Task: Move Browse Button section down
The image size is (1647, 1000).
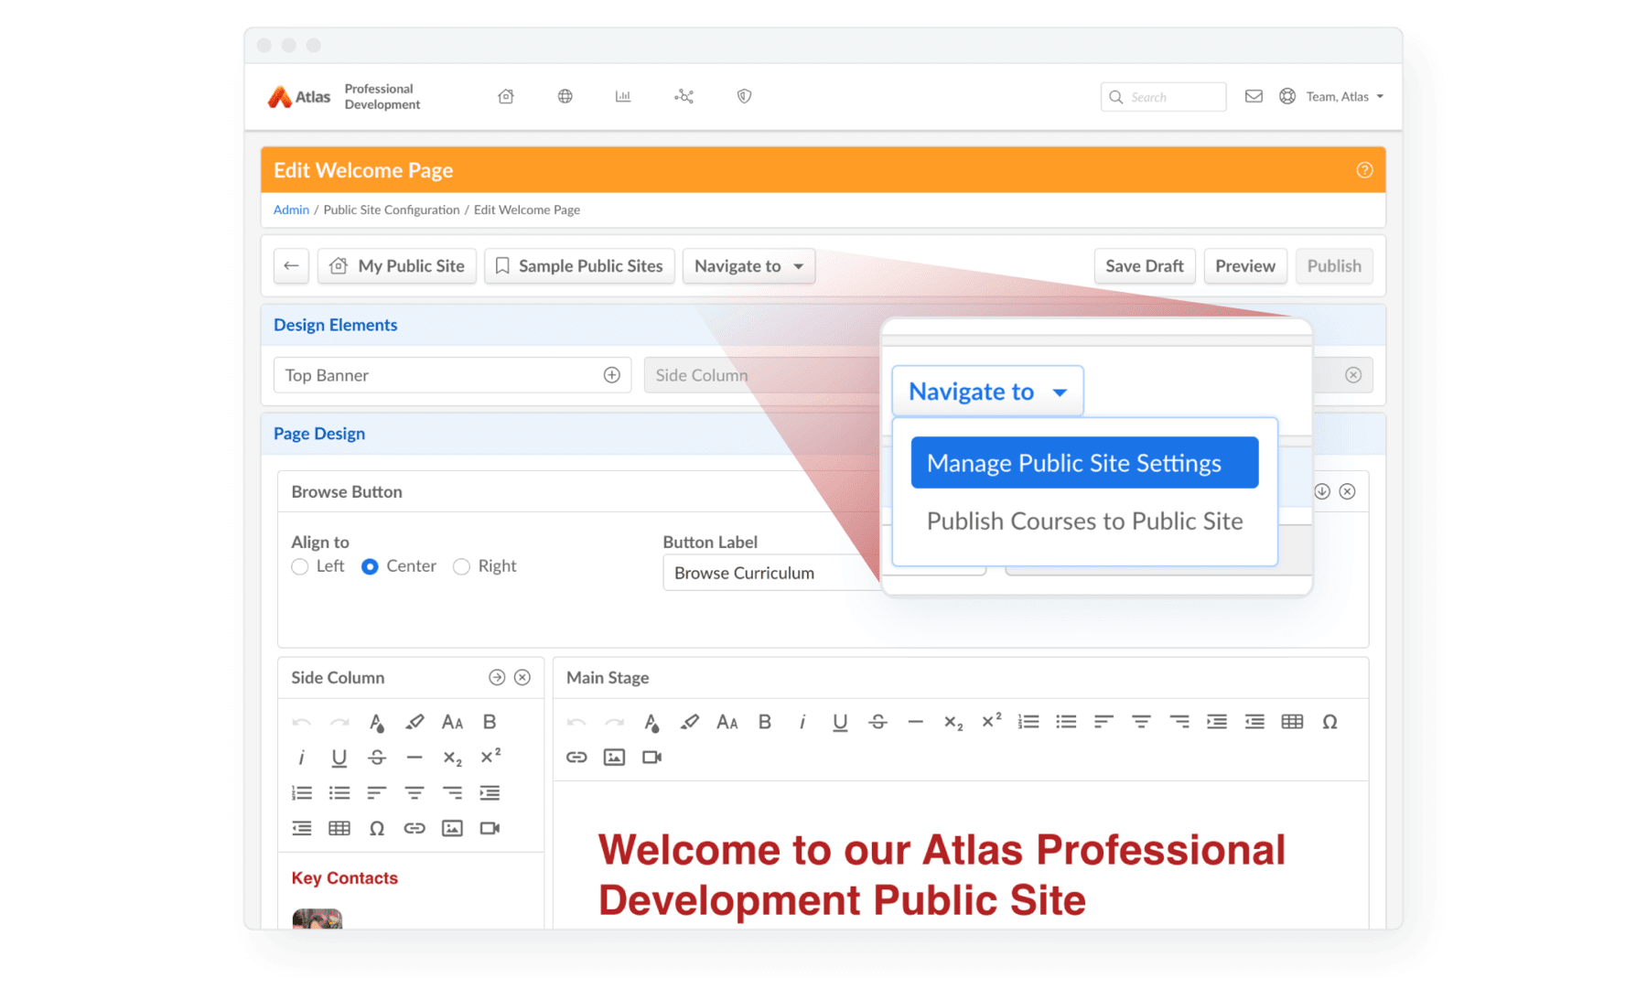Action: click(x=1322, y=491)
